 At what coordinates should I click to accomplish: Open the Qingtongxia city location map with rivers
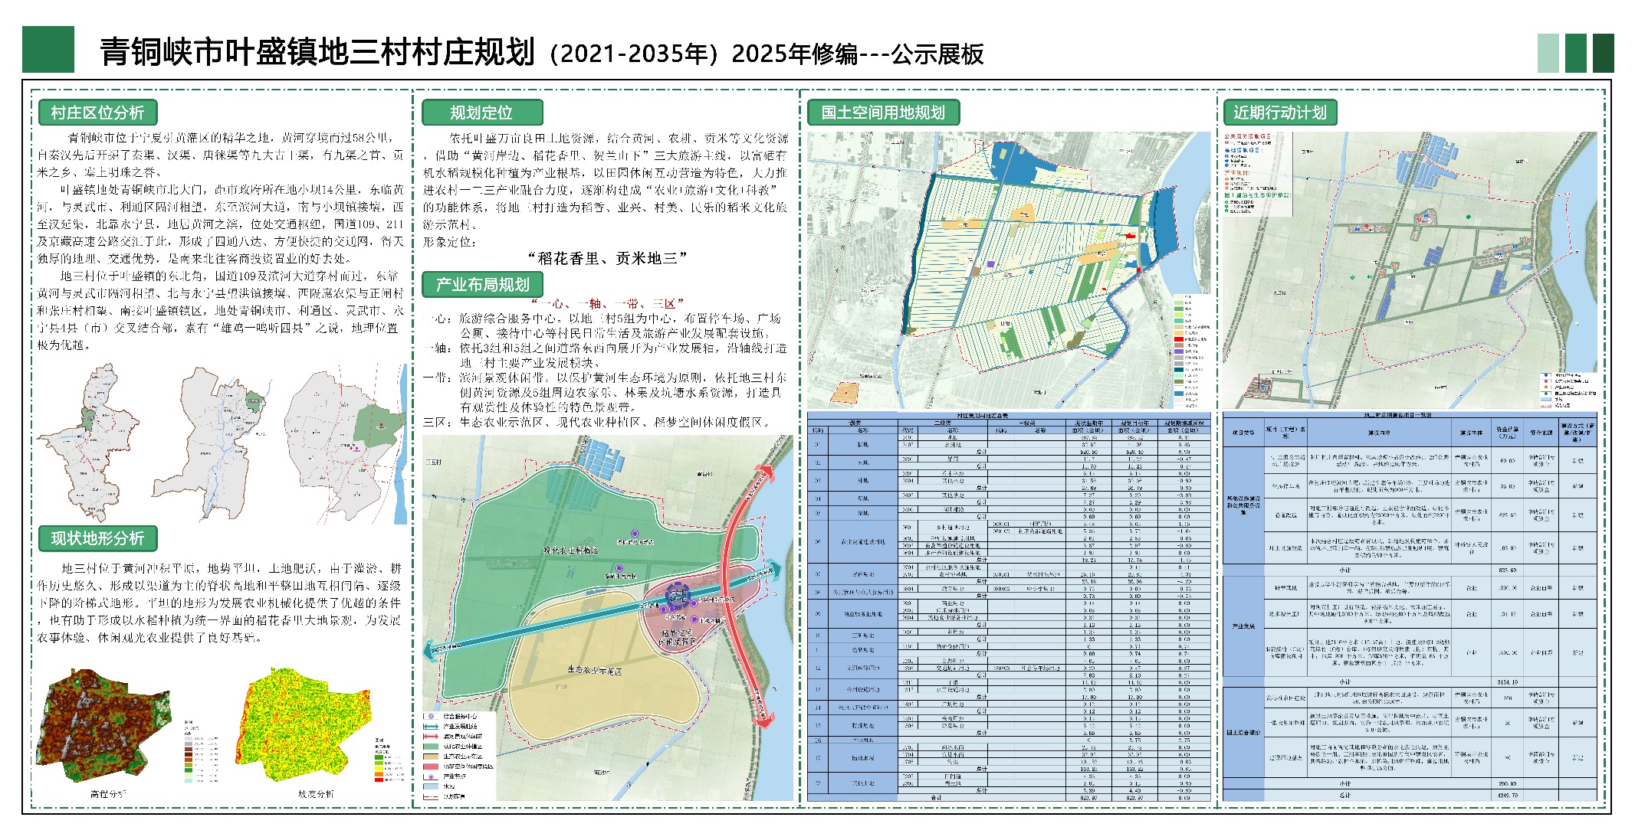(212, 444)
